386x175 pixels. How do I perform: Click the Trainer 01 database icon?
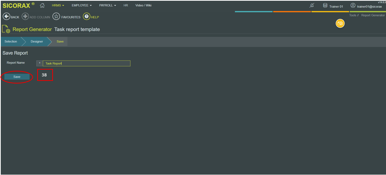pos(325,6)
